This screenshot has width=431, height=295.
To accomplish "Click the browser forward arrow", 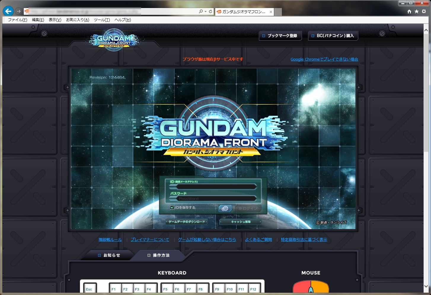I will (x=19, y=11).
